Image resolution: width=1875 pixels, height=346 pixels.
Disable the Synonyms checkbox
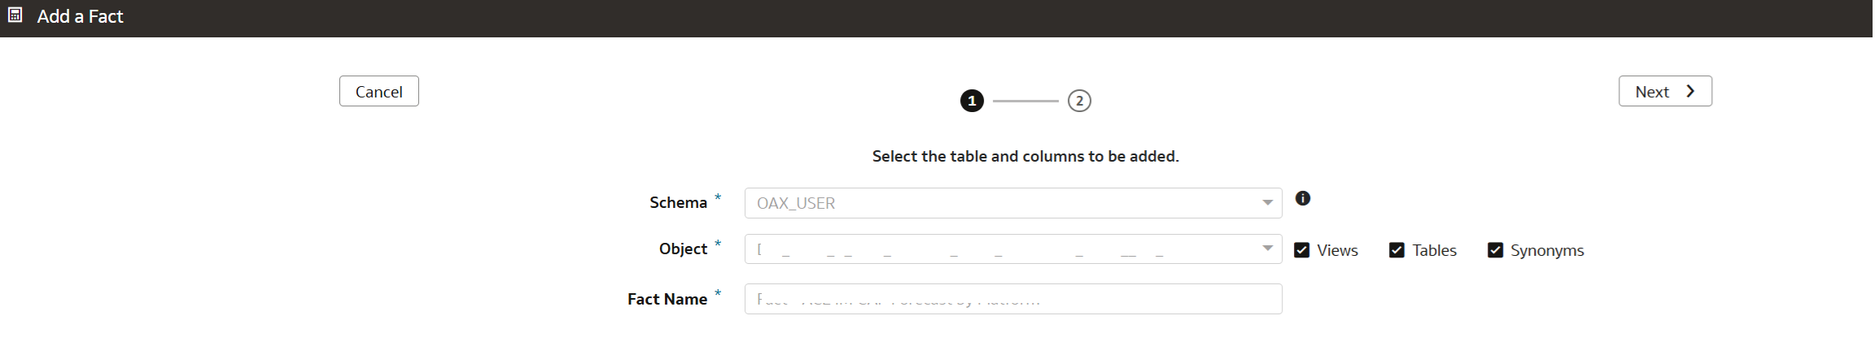pyautogui.click(x=1496, y=250)
